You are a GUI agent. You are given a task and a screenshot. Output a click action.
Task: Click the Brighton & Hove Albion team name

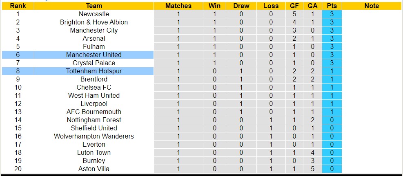click(94, 22)
